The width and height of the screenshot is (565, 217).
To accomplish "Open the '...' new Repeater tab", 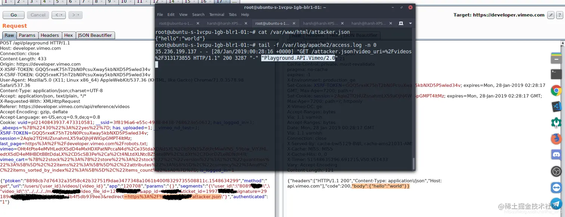I will point(234,1).
